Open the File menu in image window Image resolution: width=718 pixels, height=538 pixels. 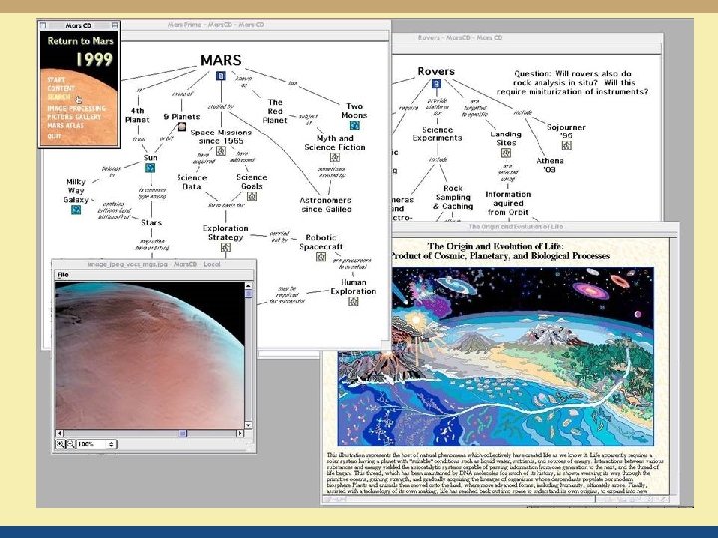pyautogui.click(x=63, y=275)
